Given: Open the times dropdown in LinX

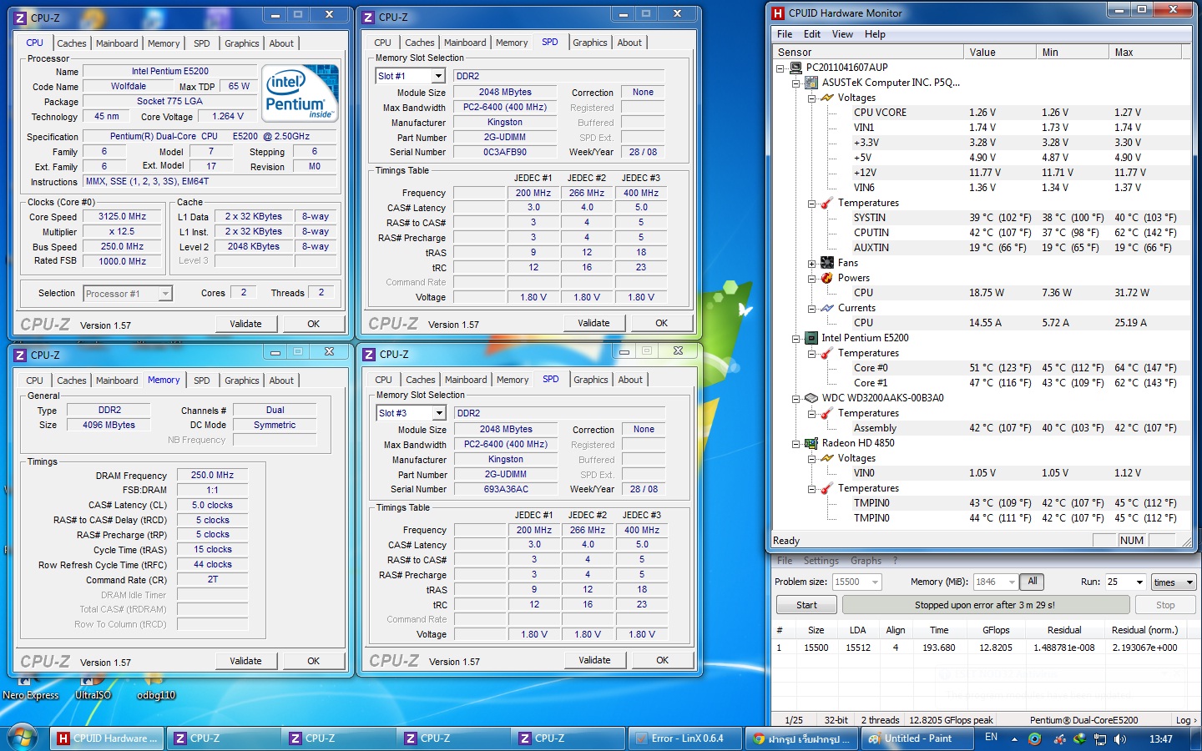Looking at the screenshot, I should pyautogui.click(x=1174, y=582).
